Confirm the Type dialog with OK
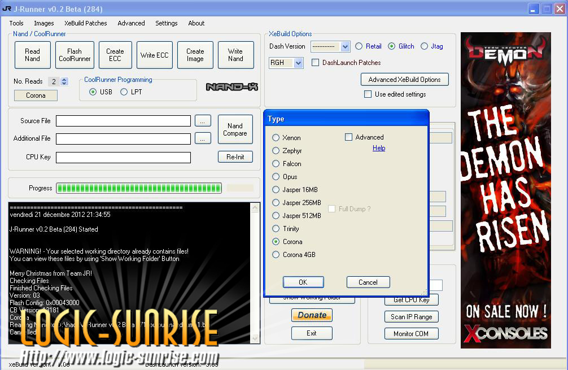Viewport: 568px width, 370px height. tap(303, 282)
